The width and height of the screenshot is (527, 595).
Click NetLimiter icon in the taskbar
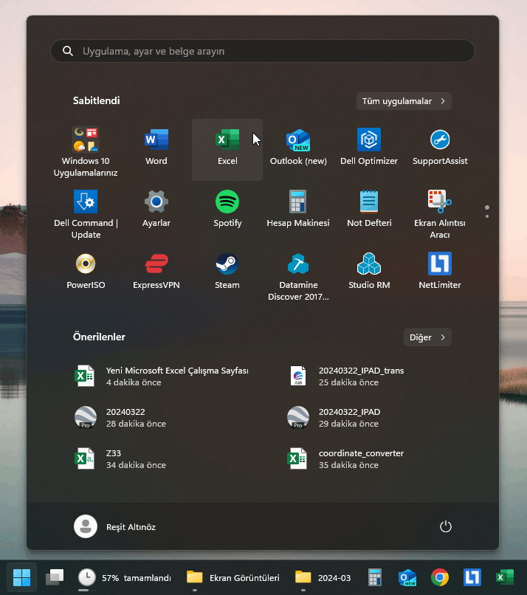[x=472, y=577]
